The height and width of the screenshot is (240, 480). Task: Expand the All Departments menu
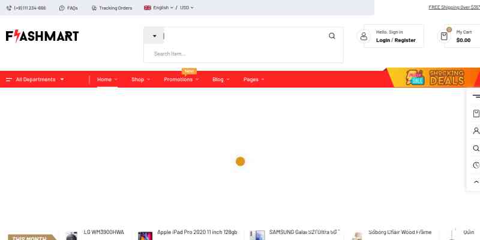[x=36, y=79]
